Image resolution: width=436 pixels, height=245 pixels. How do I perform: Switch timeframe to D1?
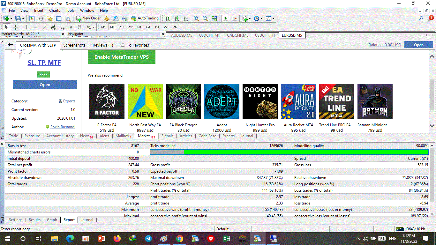(x=157, y=27)
